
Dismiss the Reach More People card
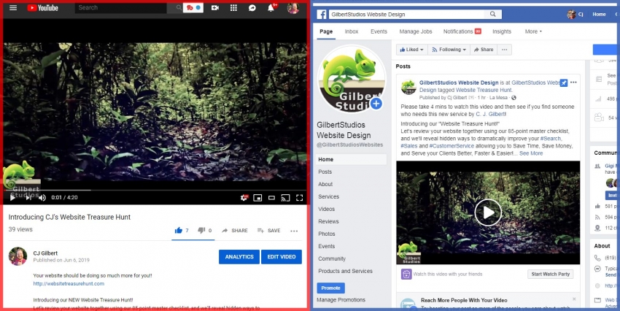click(x=574, y=299)
